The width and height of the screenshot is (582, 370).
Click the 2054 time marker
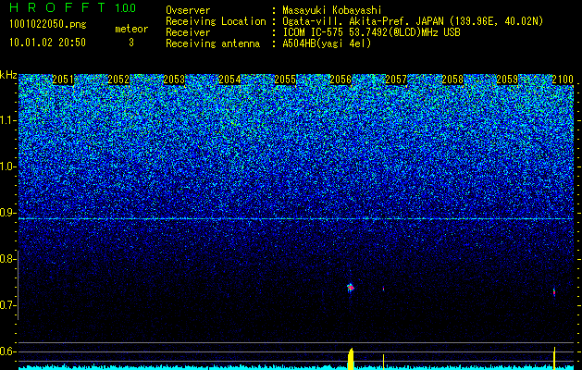[x=229, y=80]
